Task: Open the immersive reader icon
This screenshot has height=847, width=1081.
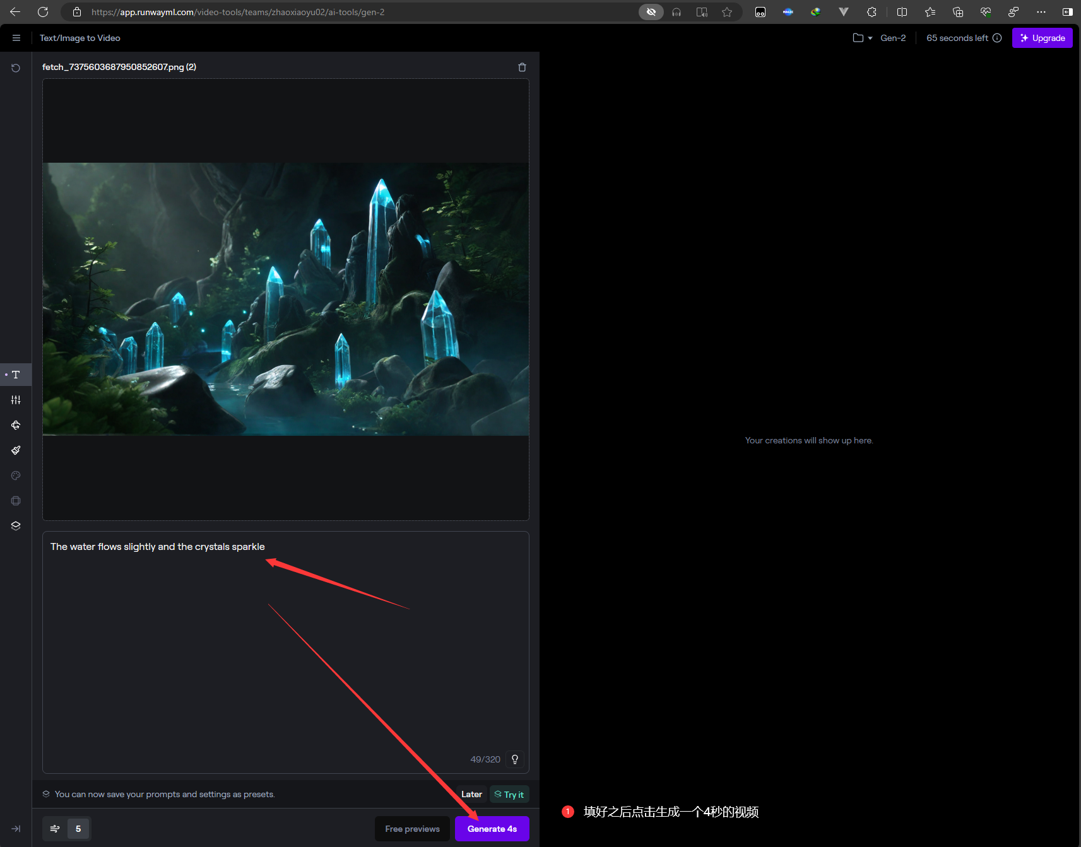Action: tap(702, 12)
